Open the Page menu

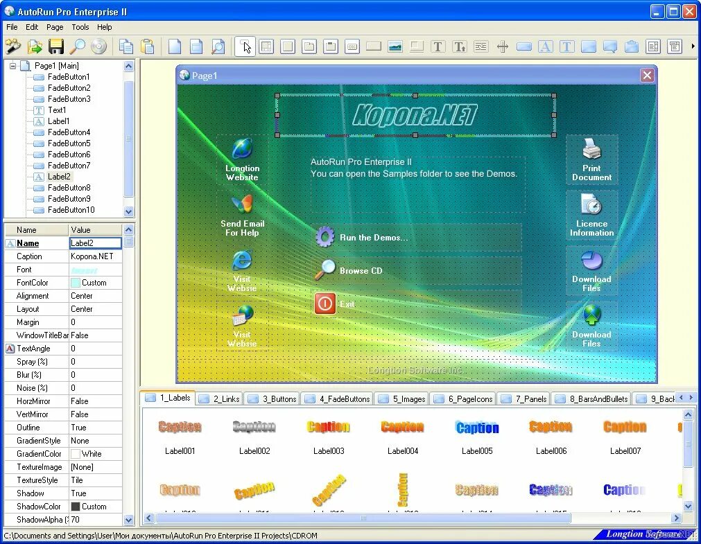click(x=55, y=27)
